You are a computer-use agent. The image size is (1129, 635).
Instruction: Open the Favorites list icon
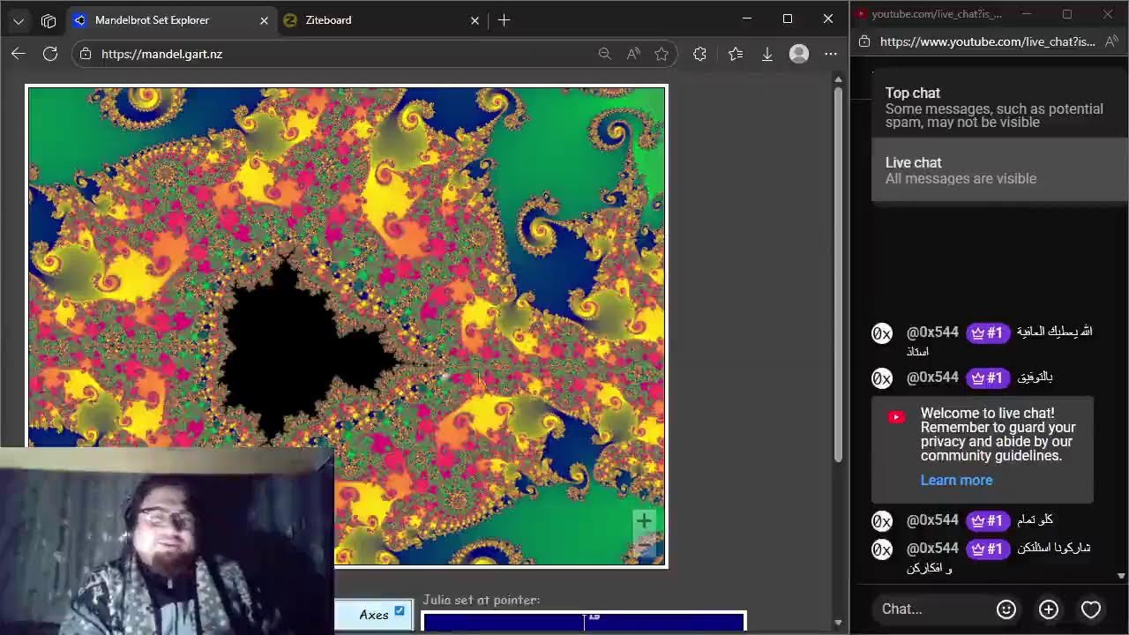point(736,54)
